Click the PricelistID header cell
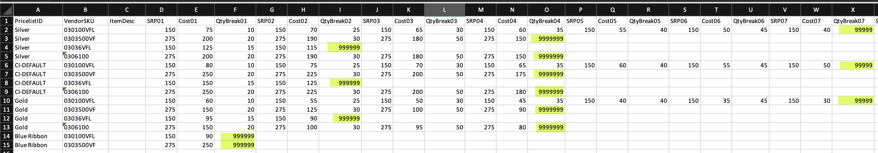 click(x=38, y=21)
